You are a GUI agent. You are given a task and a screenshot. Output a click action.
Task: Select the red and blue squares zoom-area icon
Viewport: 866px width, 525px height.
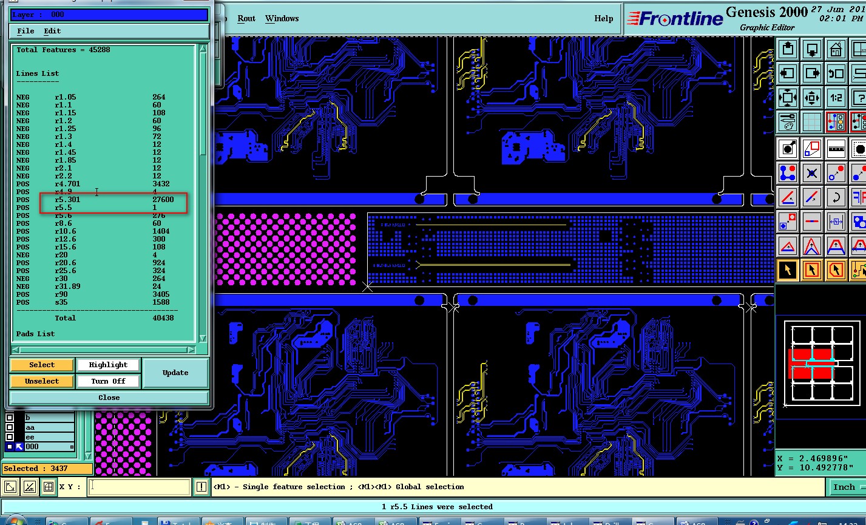tap(812, 148)
